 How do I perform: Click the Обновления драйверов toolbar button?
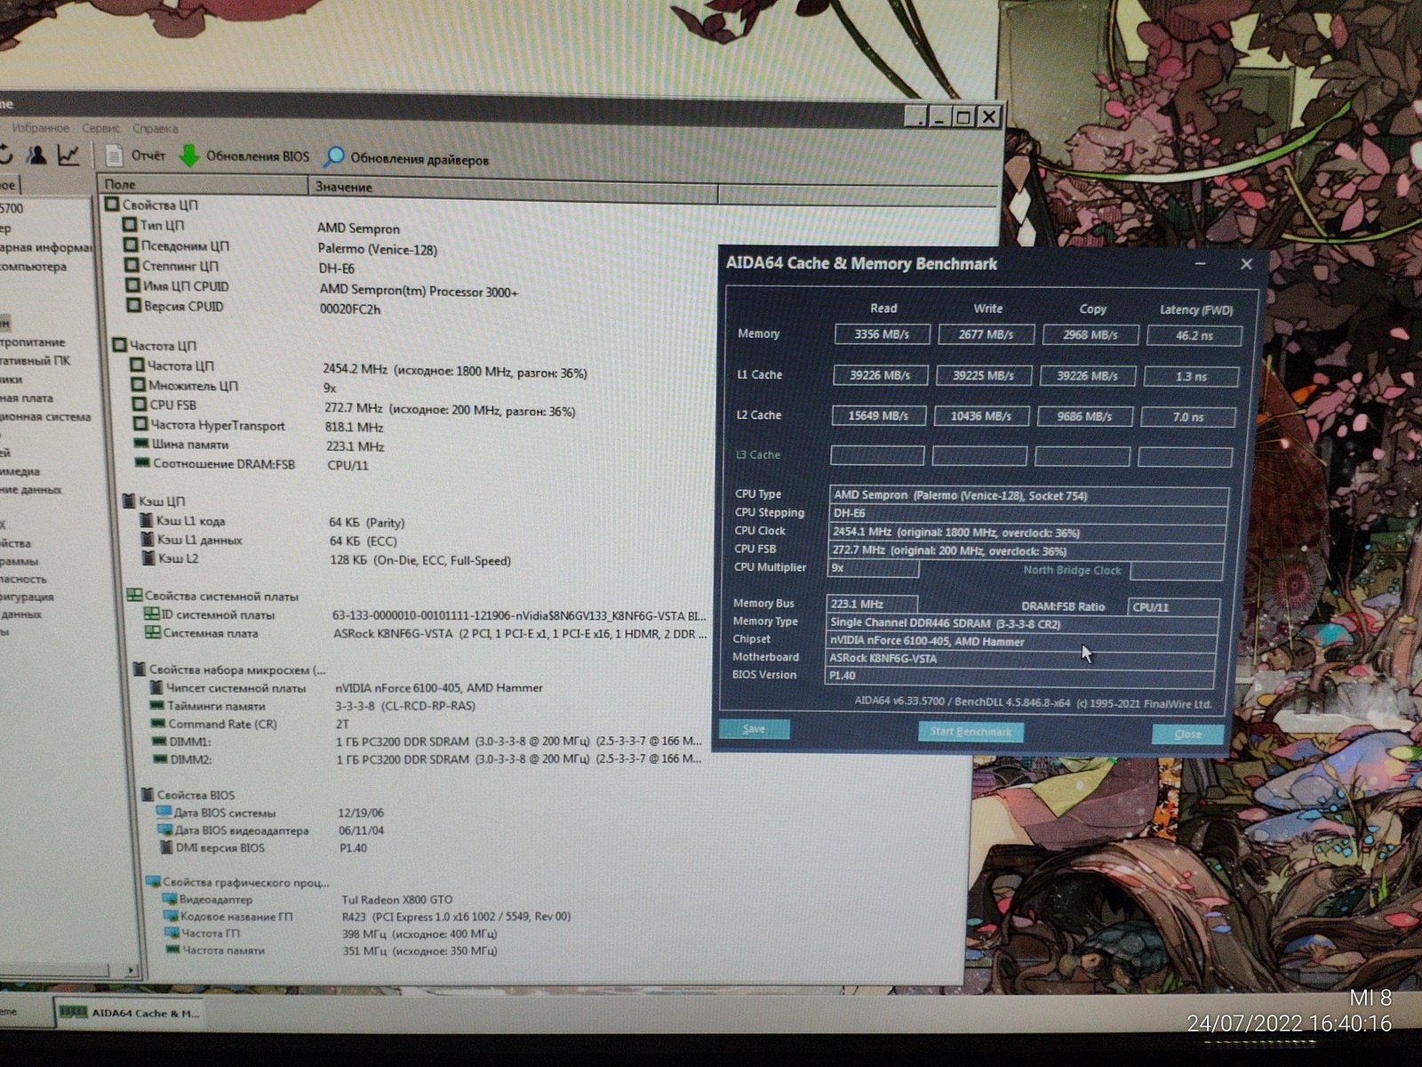point(406,159)
